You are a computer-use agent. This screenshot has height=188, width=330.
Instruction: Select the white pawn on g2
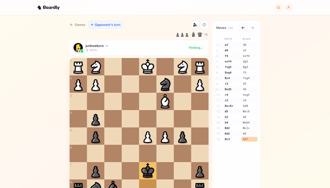pyautogui.click(x=95, y=84)
